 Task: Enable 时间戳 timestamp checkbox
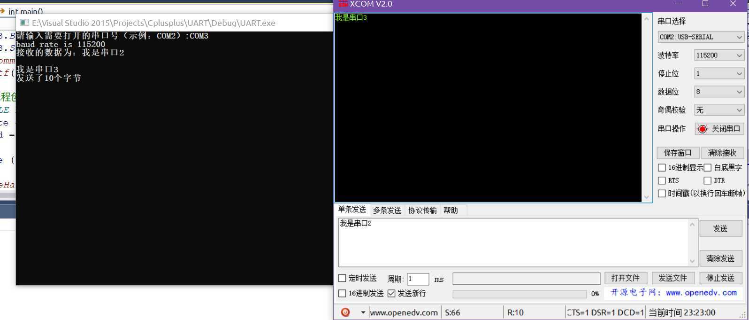(662, 193)
